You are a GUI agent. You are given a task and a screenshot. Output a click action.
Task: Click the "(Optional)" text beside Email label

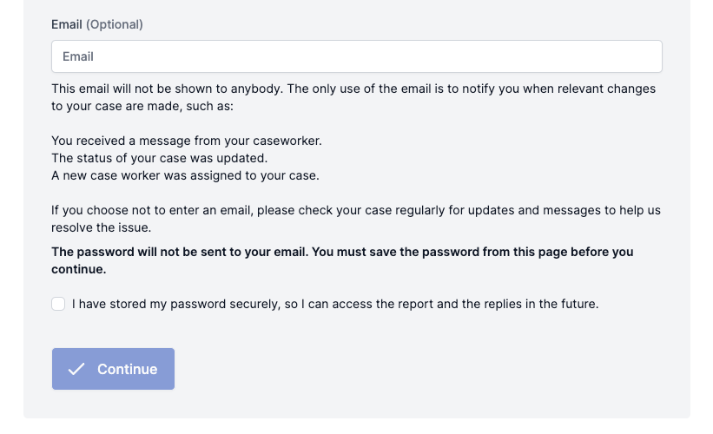pos(115,24)
